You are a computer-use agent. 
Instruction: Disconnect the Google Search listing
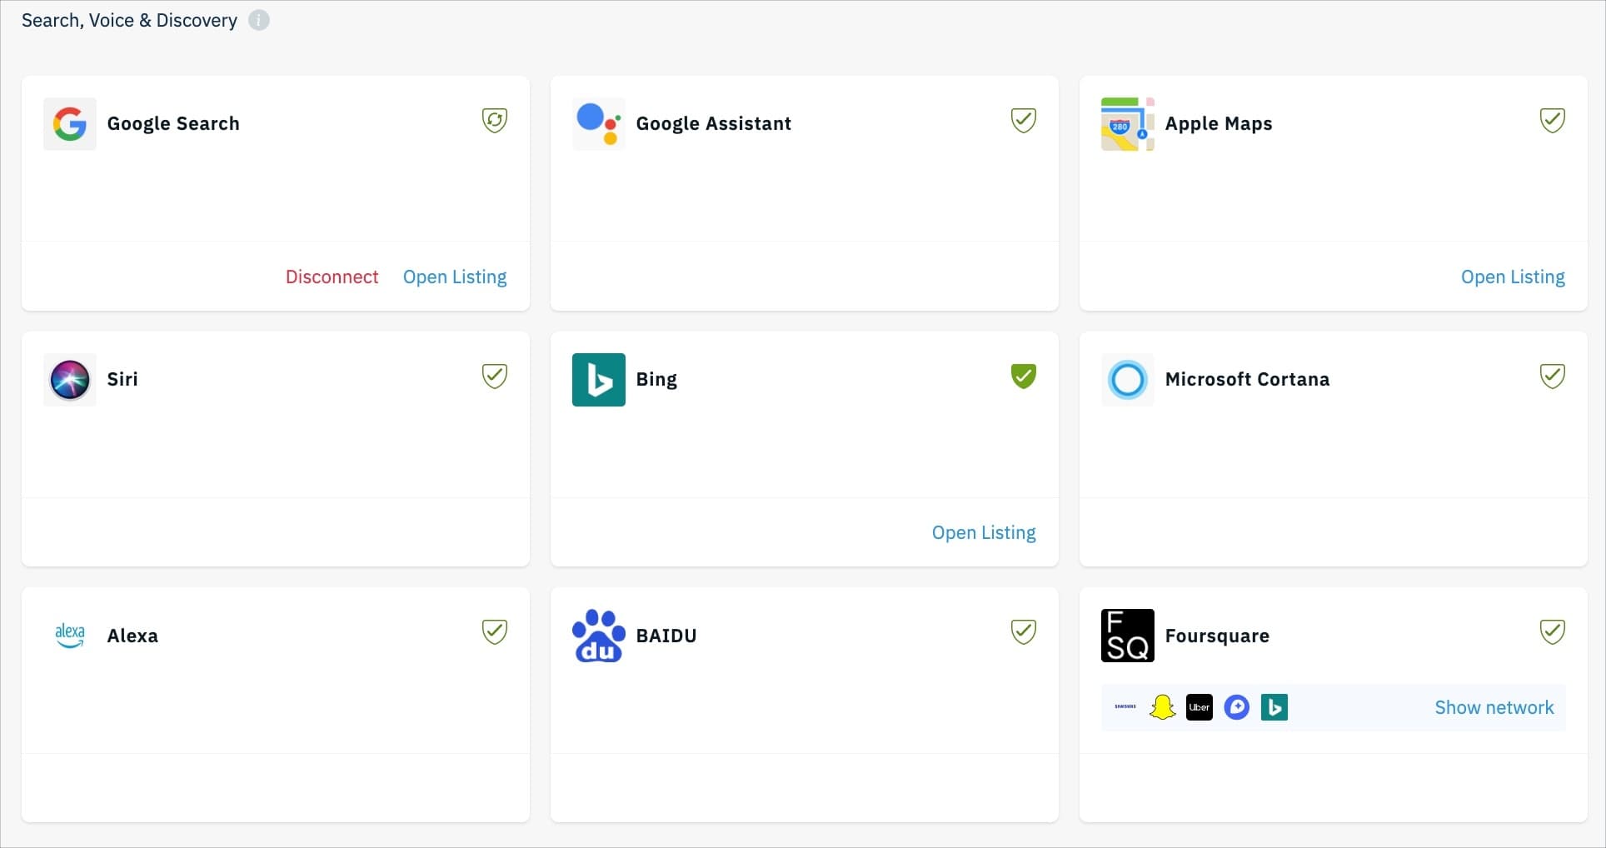(x=332, y=277)
